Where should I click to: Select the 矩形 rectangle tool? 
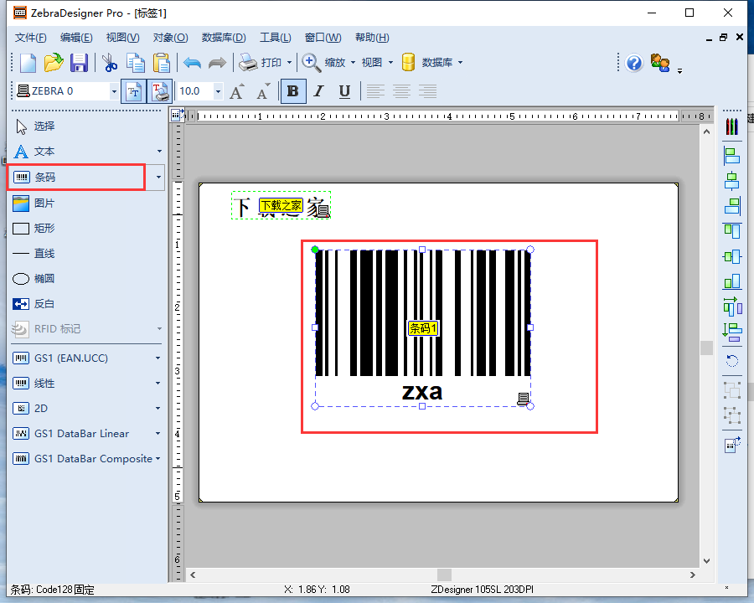(44, 228)
